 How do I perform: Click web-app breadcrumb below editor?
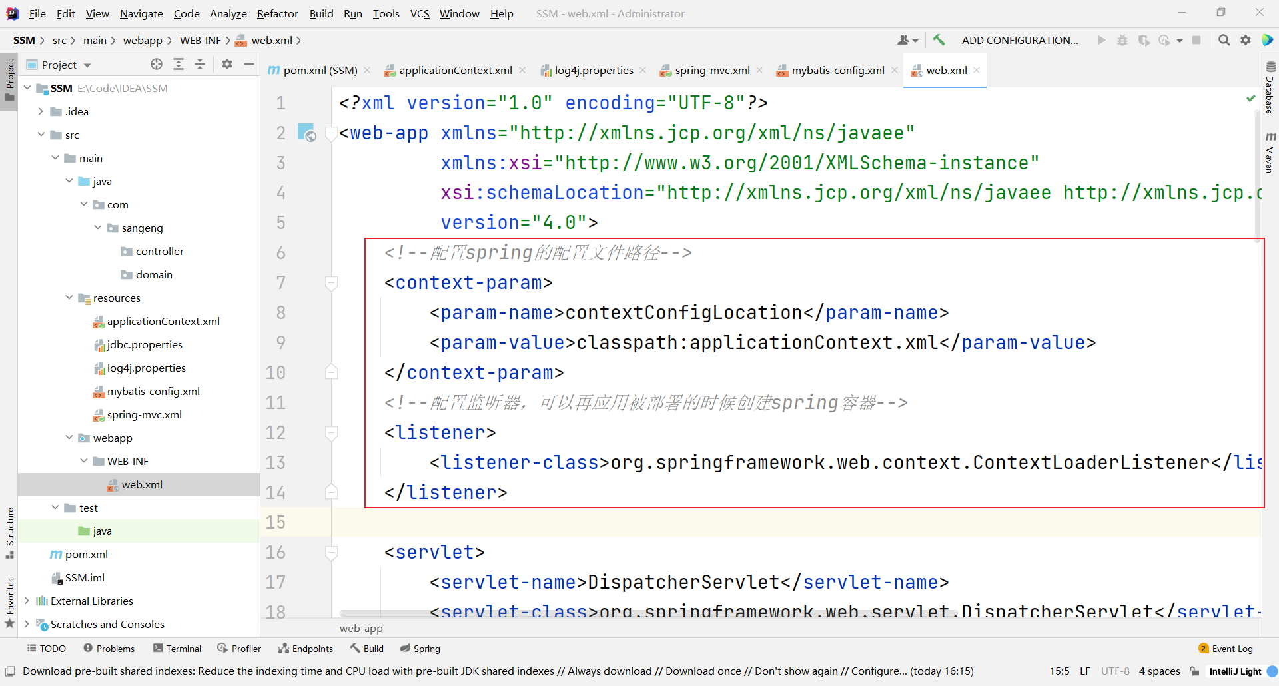(361, 628)
